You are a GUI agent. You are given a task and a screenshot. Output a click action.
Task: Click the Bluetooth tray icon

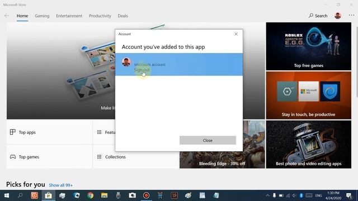(301, 195)
